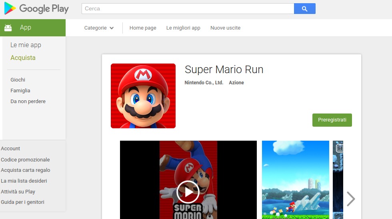Open the blue-sky Mario level screenshot
392x219 pixels.
point(296,180)
